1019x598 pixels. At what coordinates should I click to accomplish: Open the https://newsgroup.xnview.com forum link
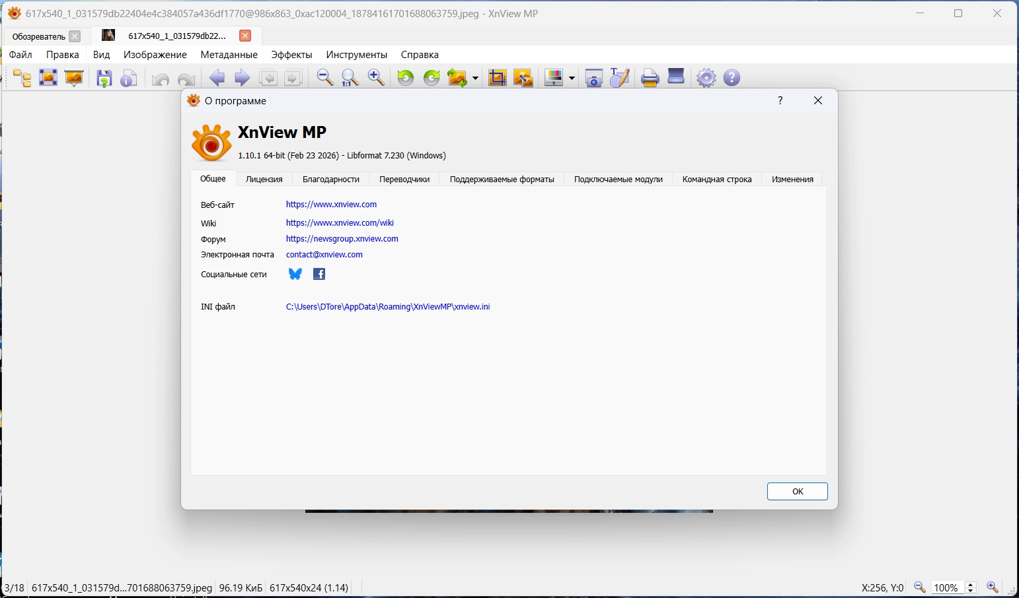pyautogui.click(x=342, y=239)
